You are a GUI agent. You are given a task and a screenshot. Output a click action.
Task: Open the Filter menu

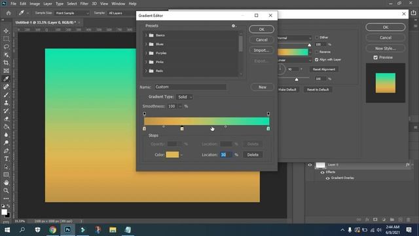[84, 4]
